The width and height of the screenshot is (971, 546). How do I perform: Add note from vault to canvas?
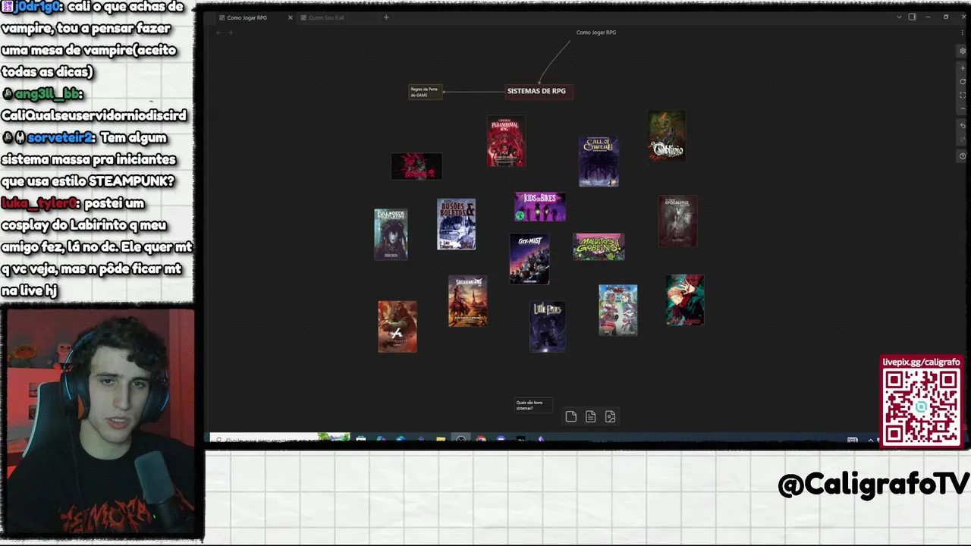coord(590,416)
